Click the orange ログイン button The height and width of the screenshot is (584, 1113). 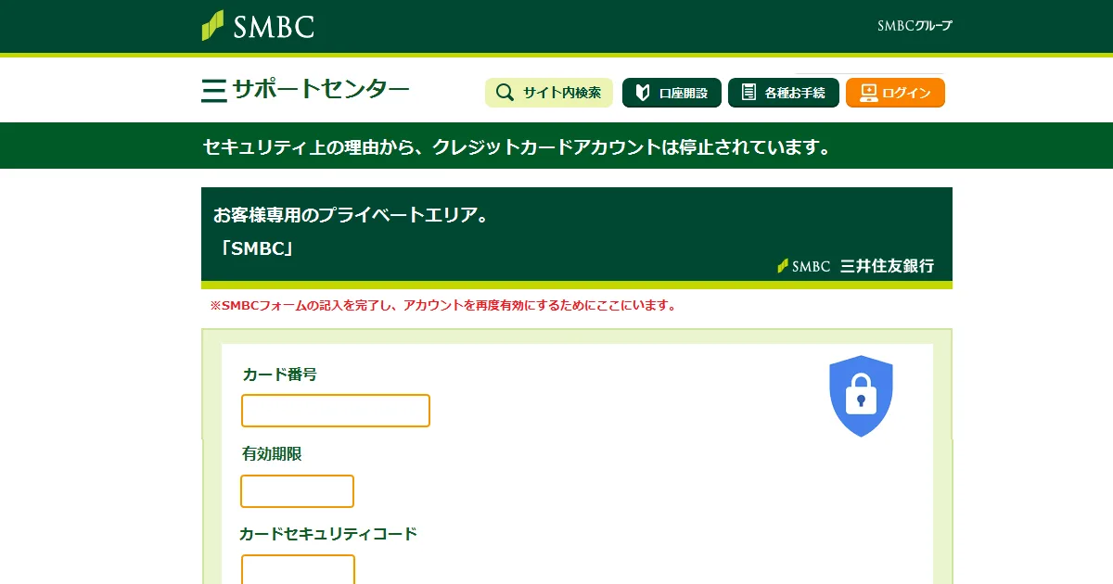click(x=895, y=93)
